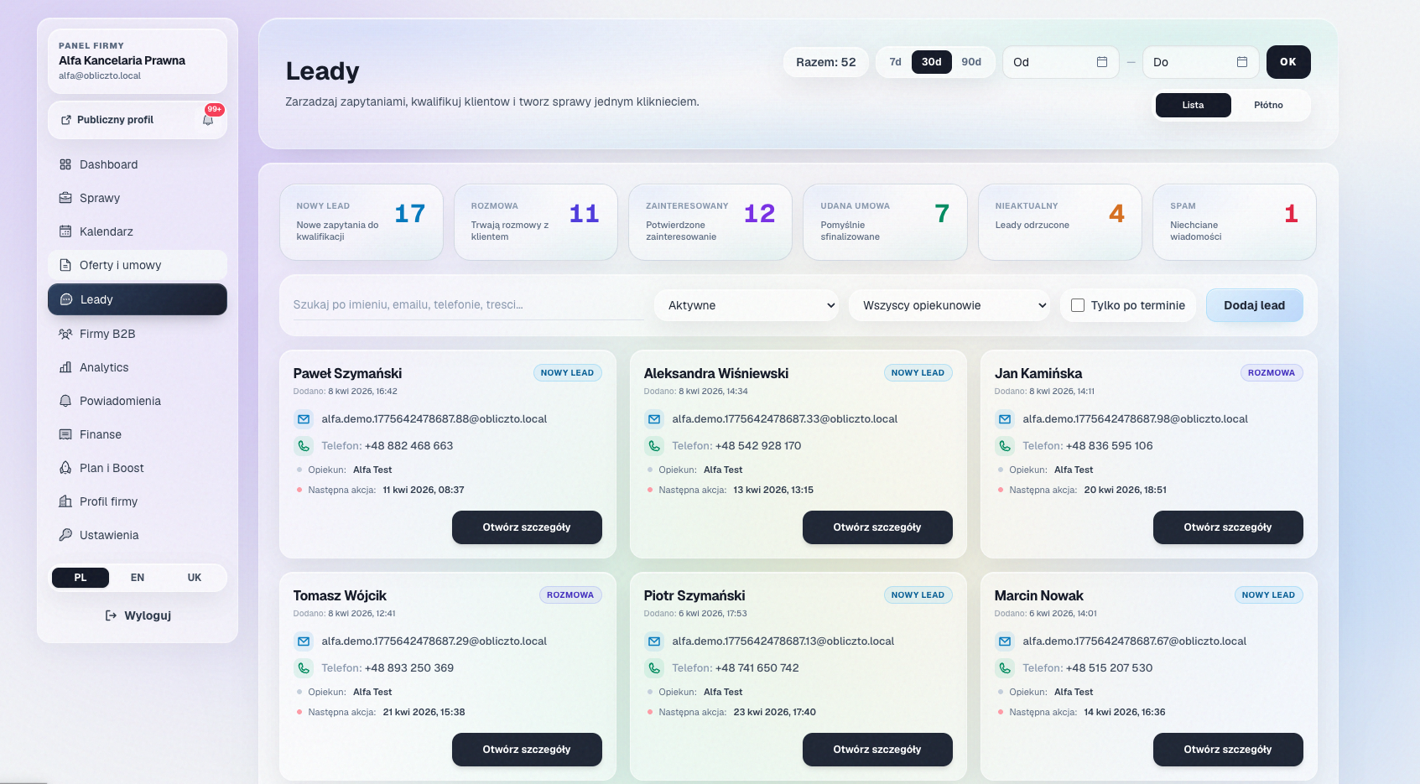Click the Analytics chart icon
The image size is (1420, 784).
click(x=65, y=367)
